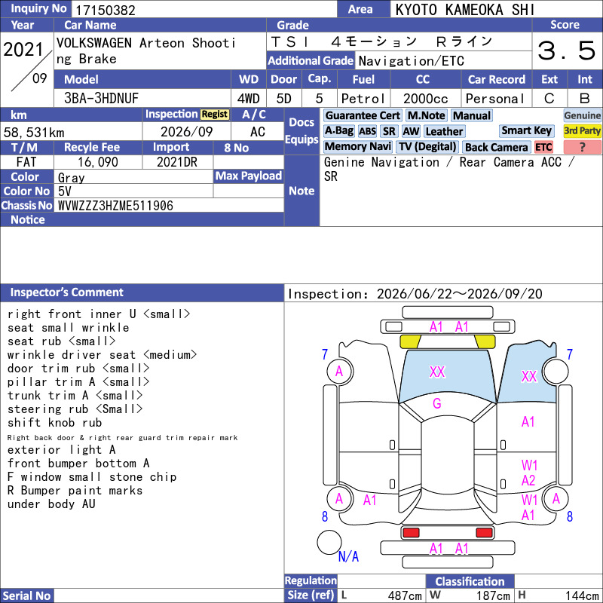
Task: Click the mileage 58,531km
Action: pos(34,133)
